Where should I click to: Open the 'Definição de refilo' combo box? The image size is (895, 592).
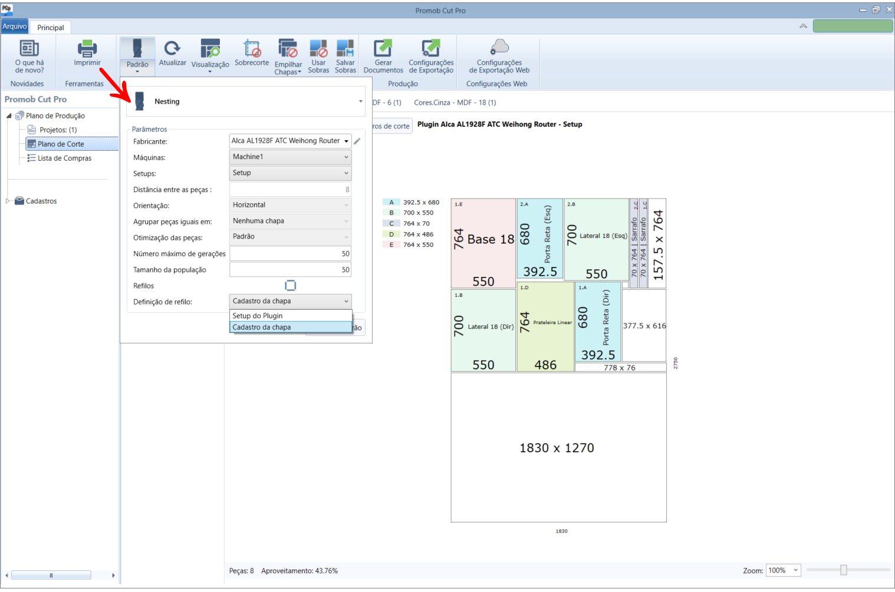290,302
